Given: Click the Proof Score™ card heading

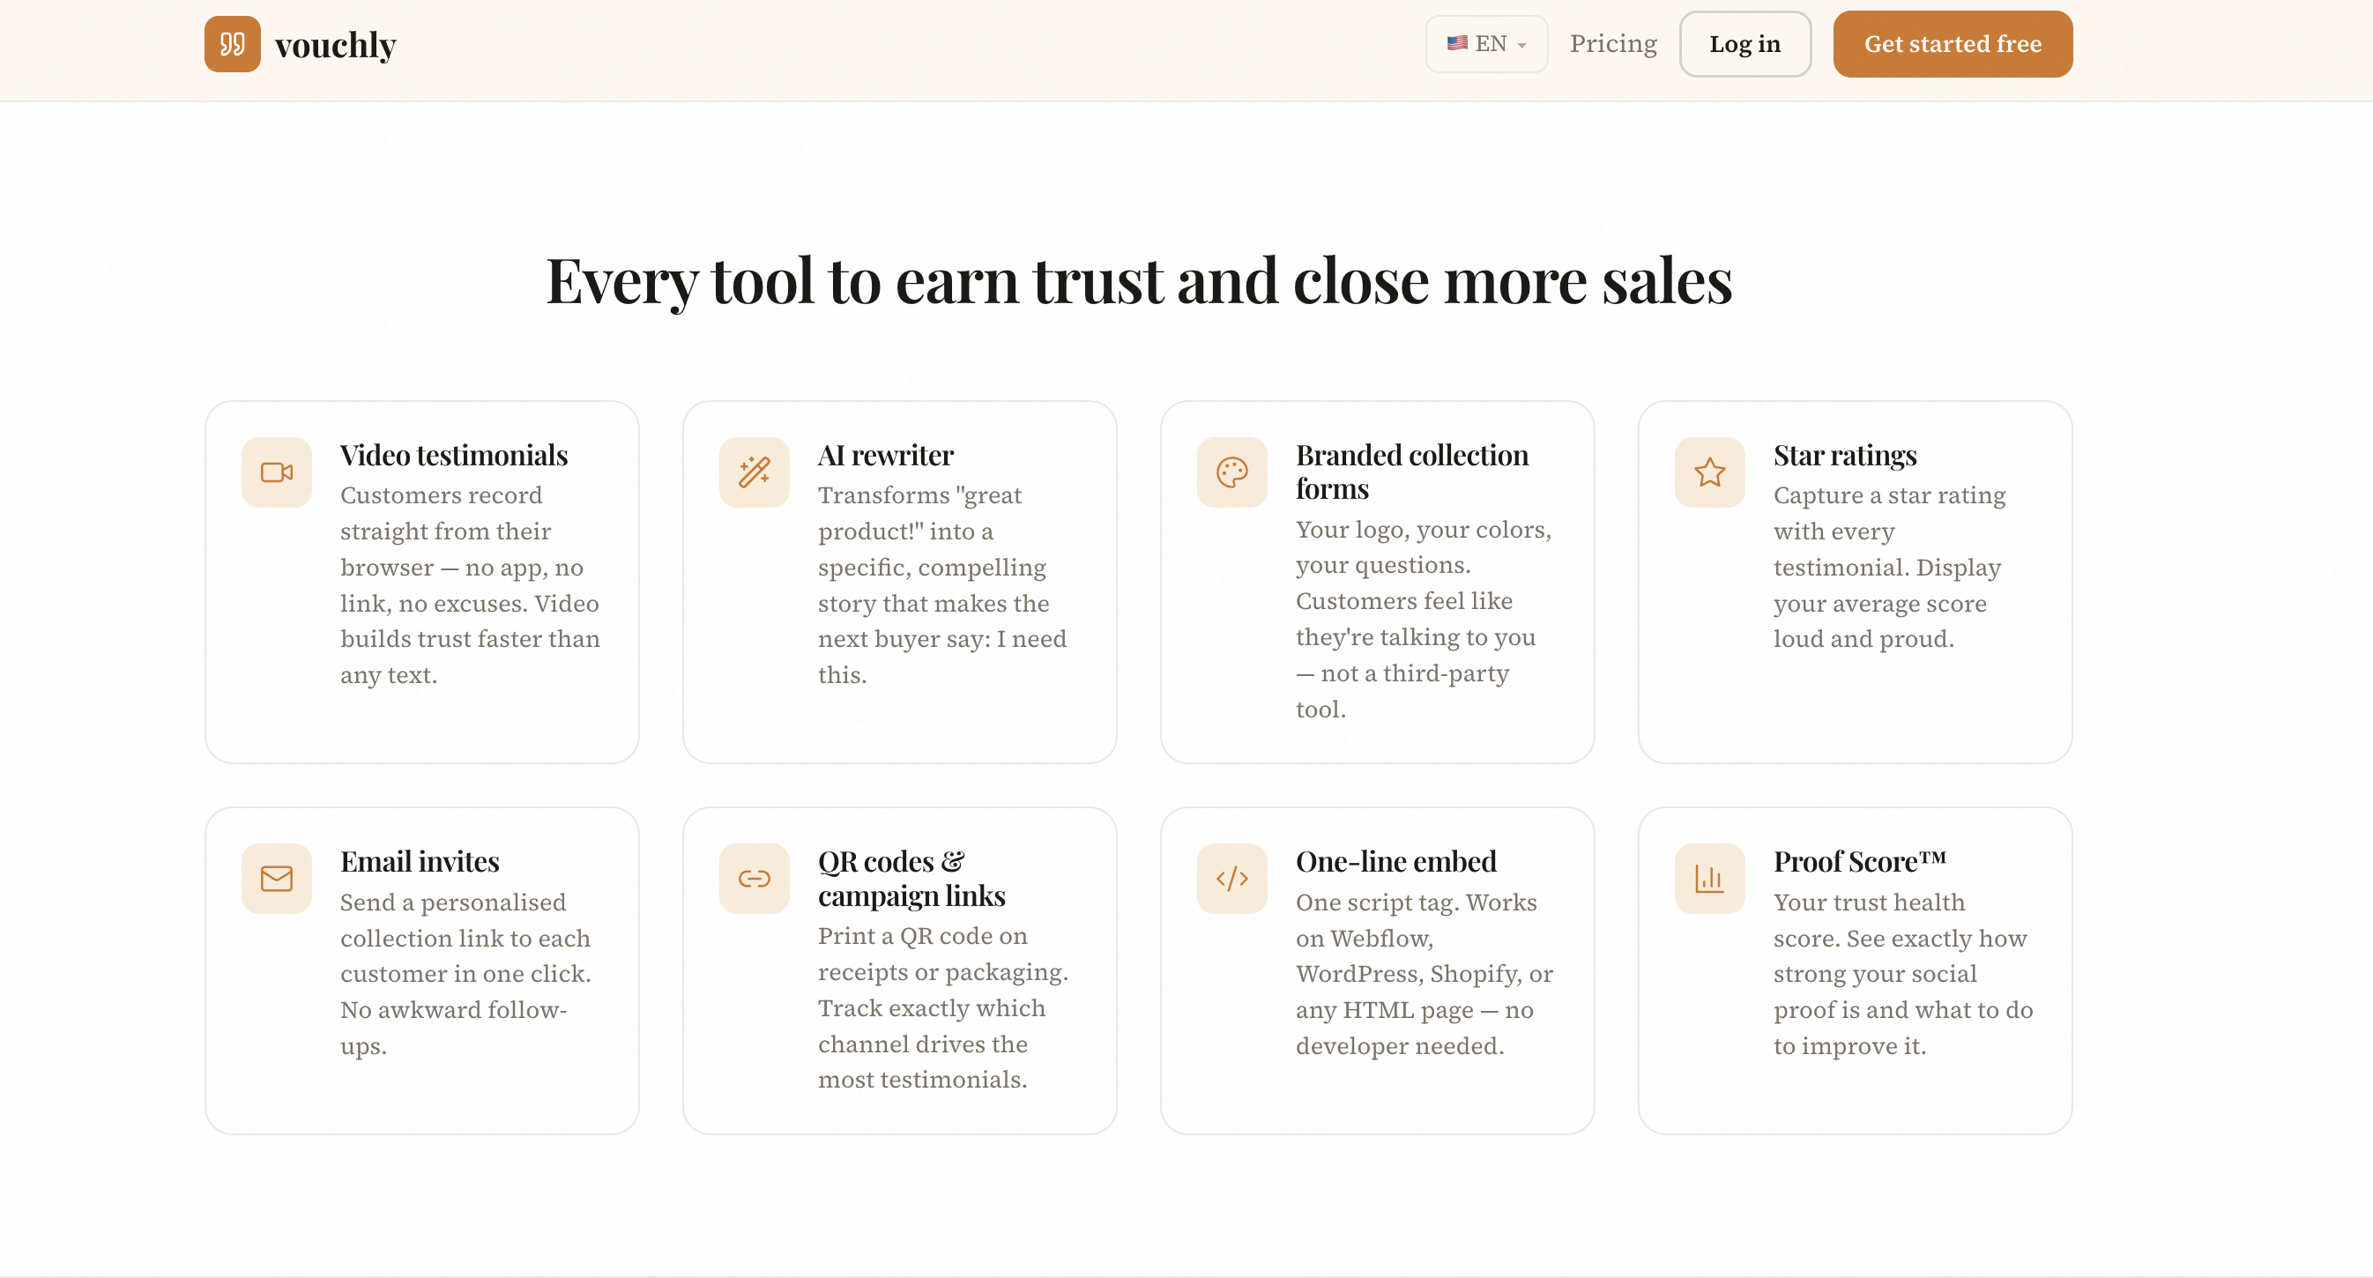Looking at the screenshot, I should (1859, 861).
